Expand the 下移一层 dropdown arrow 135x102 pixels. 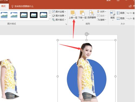(83, 20)
